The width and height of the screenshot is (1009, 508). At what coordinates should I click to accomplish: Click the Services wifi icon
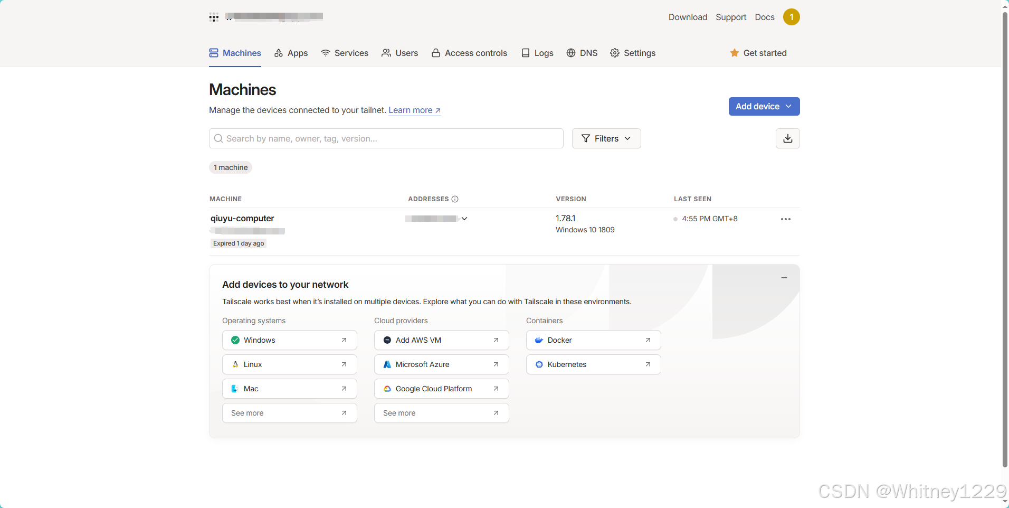coord(326,53)
